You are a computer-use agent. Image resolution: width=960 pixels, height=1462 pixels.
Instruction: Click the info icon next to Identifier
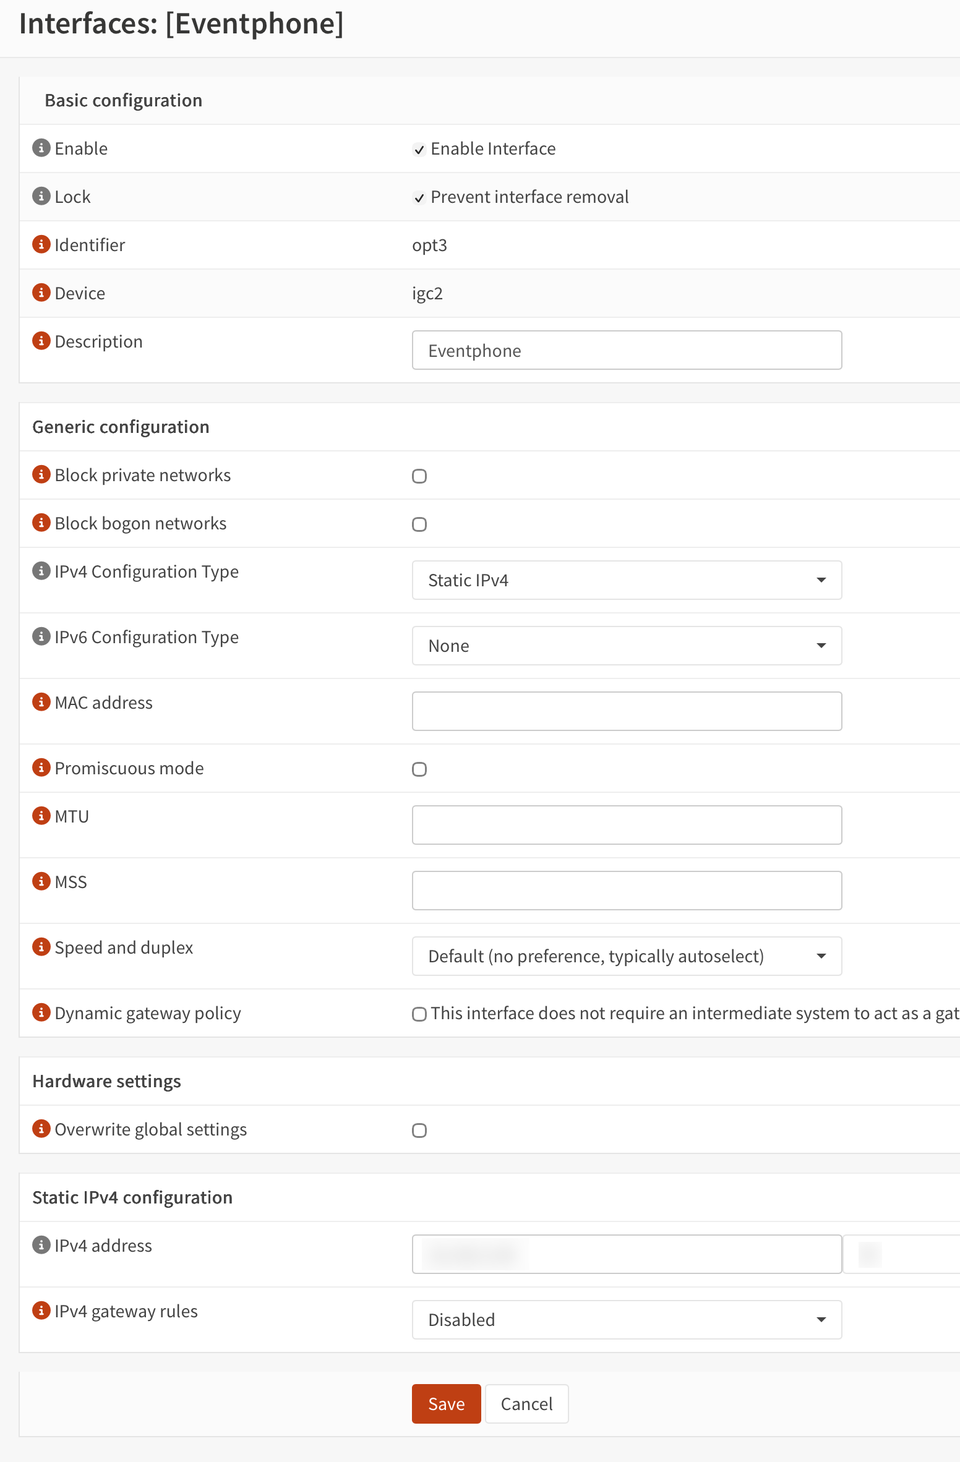[41, 244]
